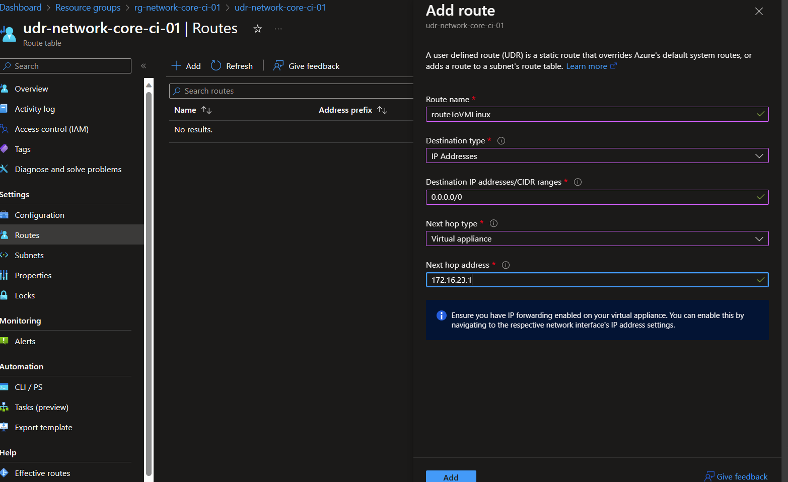Show Destination CIDR ranges info tooltip
The image size is (788, 482).
[x=578, y=182]
